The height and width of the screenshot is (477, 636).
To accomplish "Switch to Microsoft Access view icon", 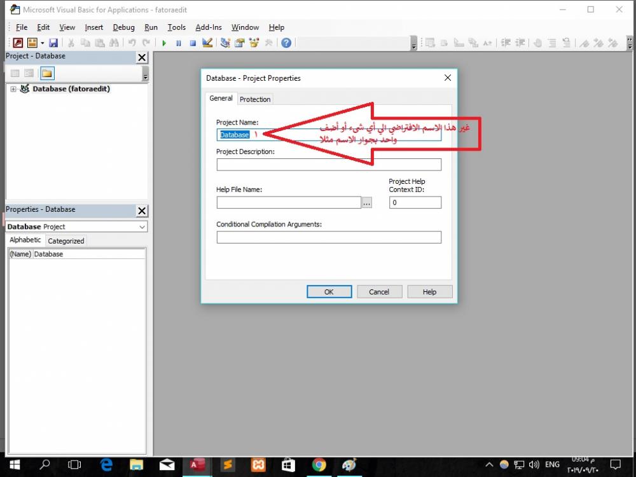I will (x=18, y=43).
